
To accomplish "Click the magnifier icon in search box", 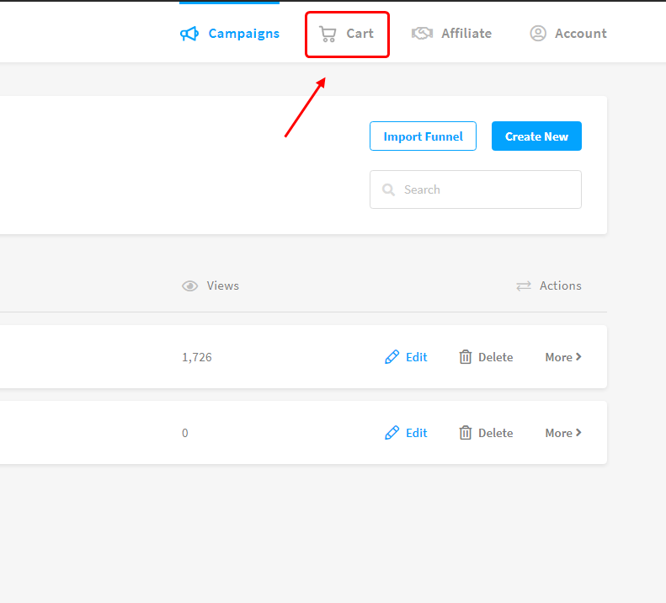I will point(388,190).
